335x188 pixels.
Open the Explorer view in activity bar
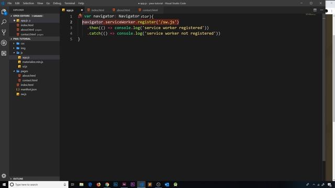click(4, 12)
